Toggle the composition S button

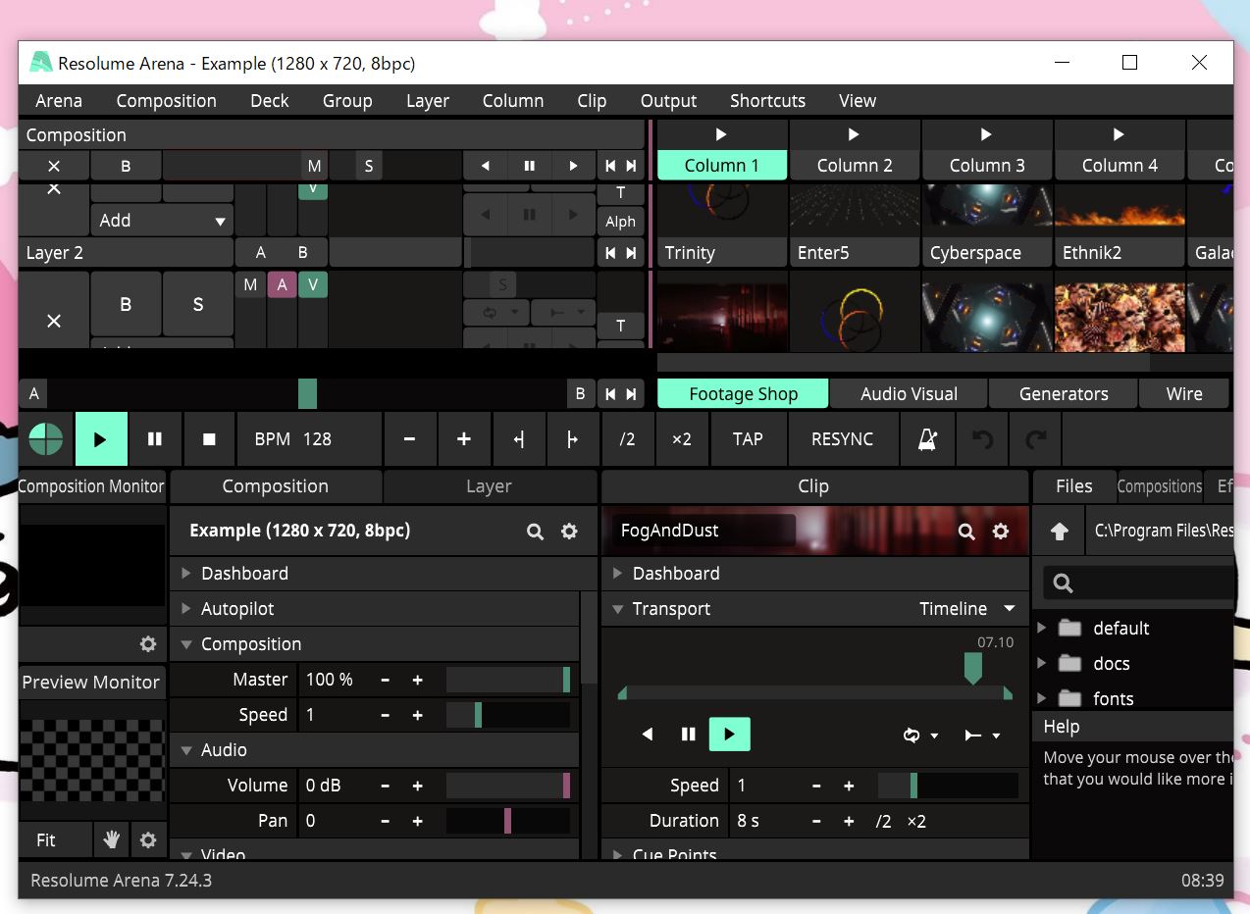[369, 167]
